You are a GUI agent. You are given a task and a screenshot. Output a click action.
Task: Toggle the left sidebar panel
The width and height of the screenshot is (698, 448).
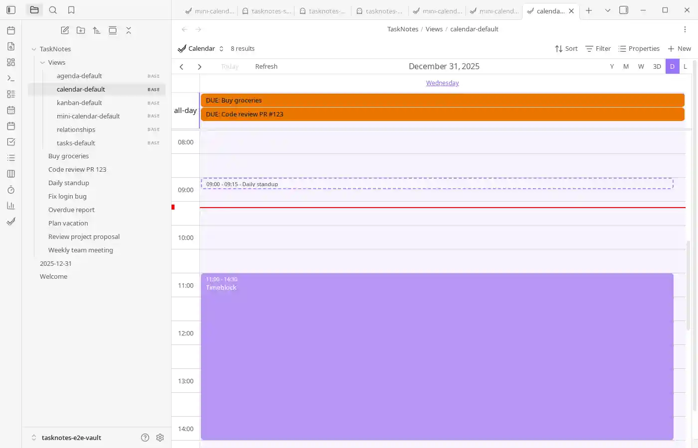click(11, 10)
